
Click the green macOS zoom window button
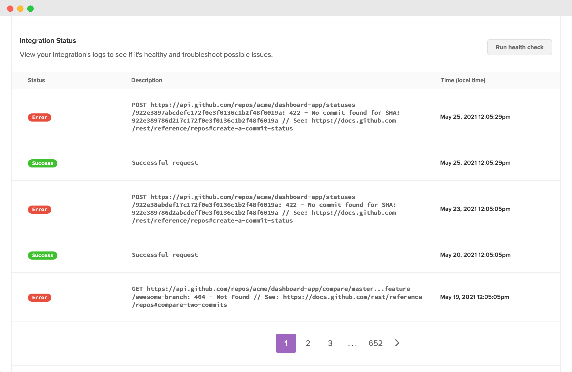tap(30, 9)
